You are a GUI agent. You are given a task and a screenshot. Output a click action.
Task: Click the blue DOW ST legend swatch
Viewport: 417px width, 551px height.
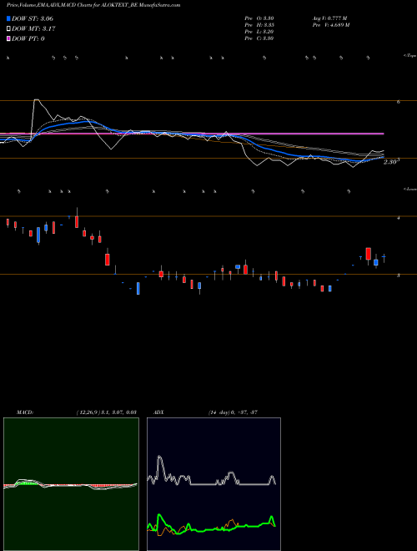coord(8,18)
